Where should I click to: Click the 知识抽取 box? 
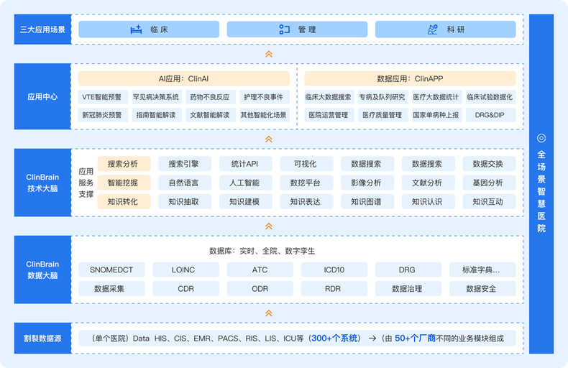(185, 201)
